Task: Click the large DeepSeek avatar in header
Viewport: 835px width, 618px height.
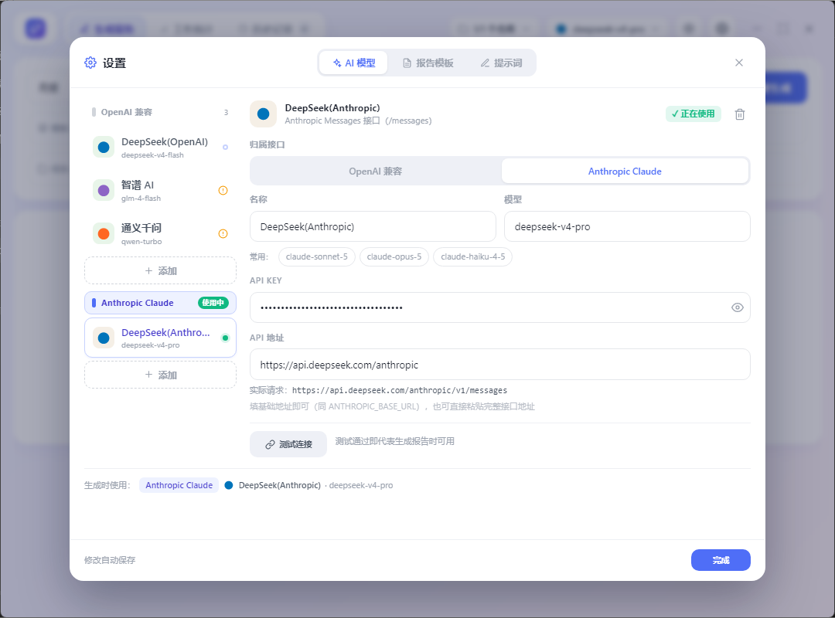Action: tap(263, 114)
